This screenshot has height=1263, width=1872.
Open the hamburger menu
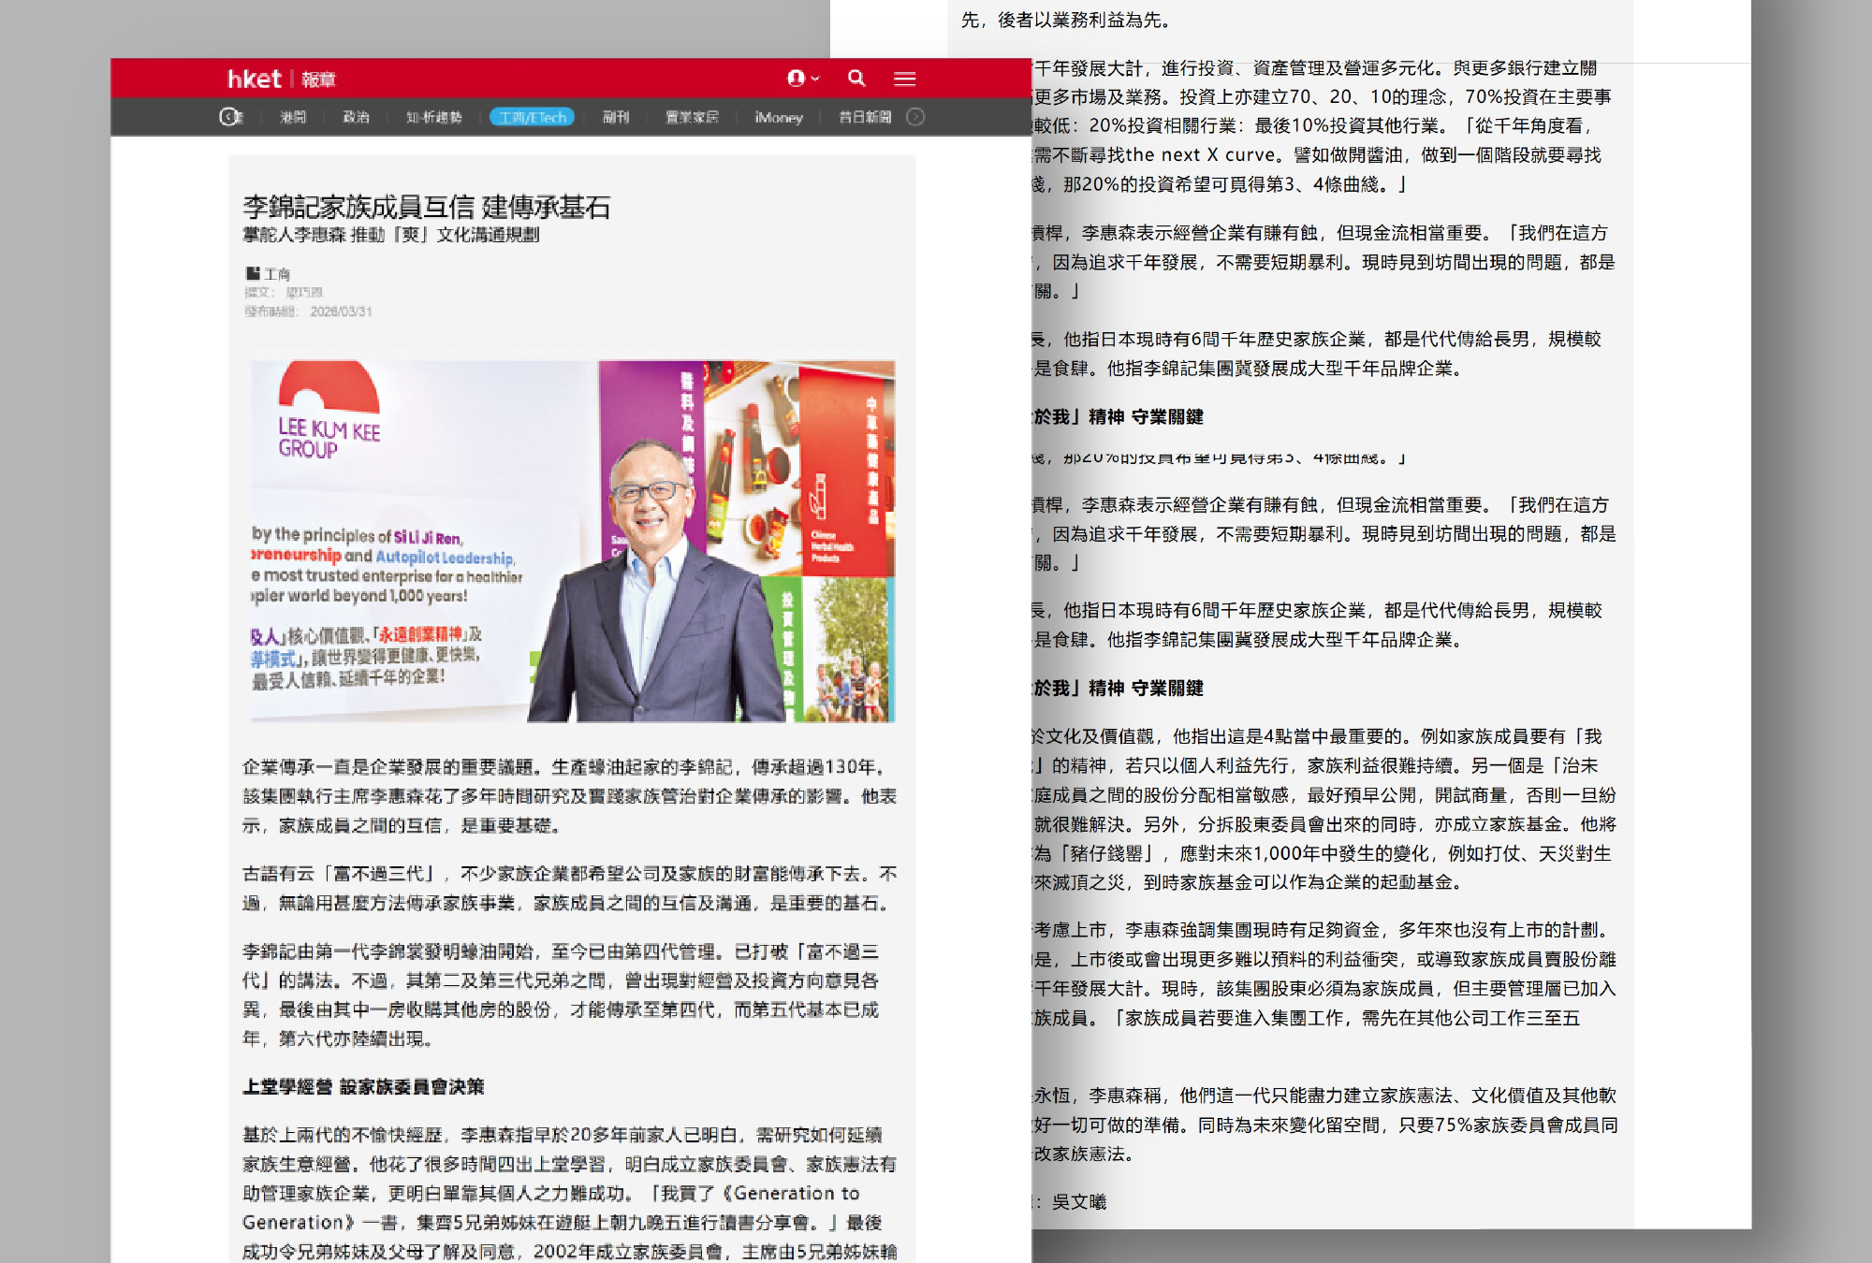point(904,80)
